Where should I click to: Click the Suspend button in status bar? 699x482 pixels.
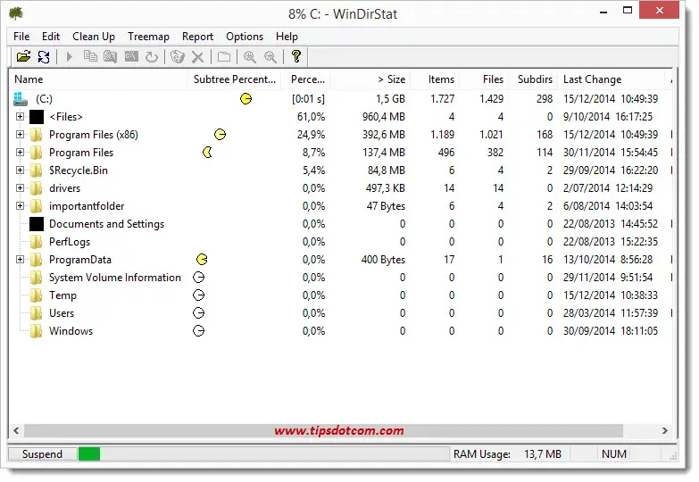tap(42, 454)
